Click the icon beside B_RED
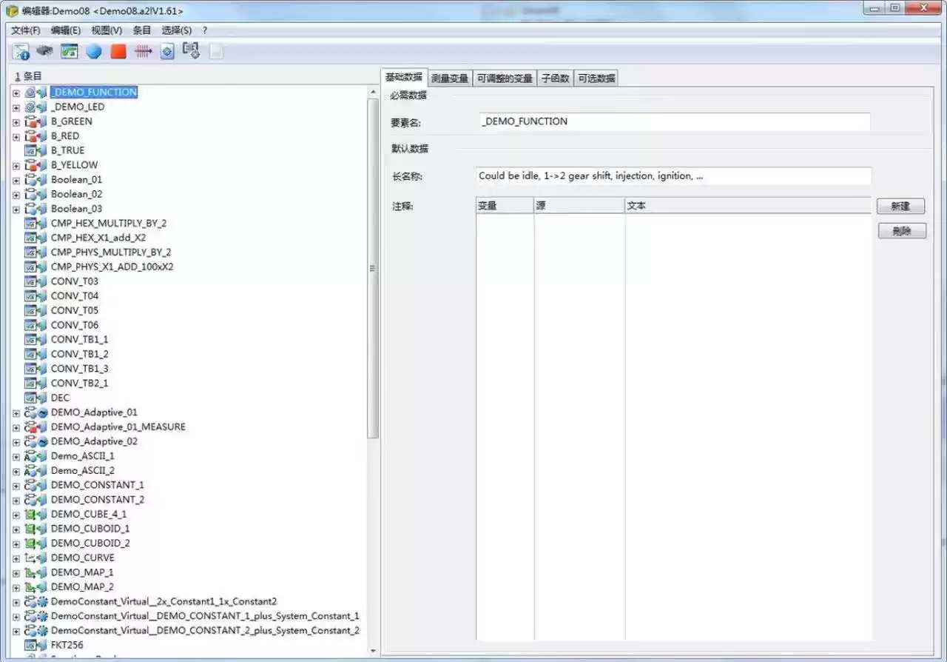Viewport: 947px width, 662px height. [36, 136]
